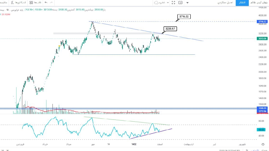This screenshot has width=269, height=151.
Task: Toggle hide symbols (پنهان کردن علائم)
Action: (259, 3)
